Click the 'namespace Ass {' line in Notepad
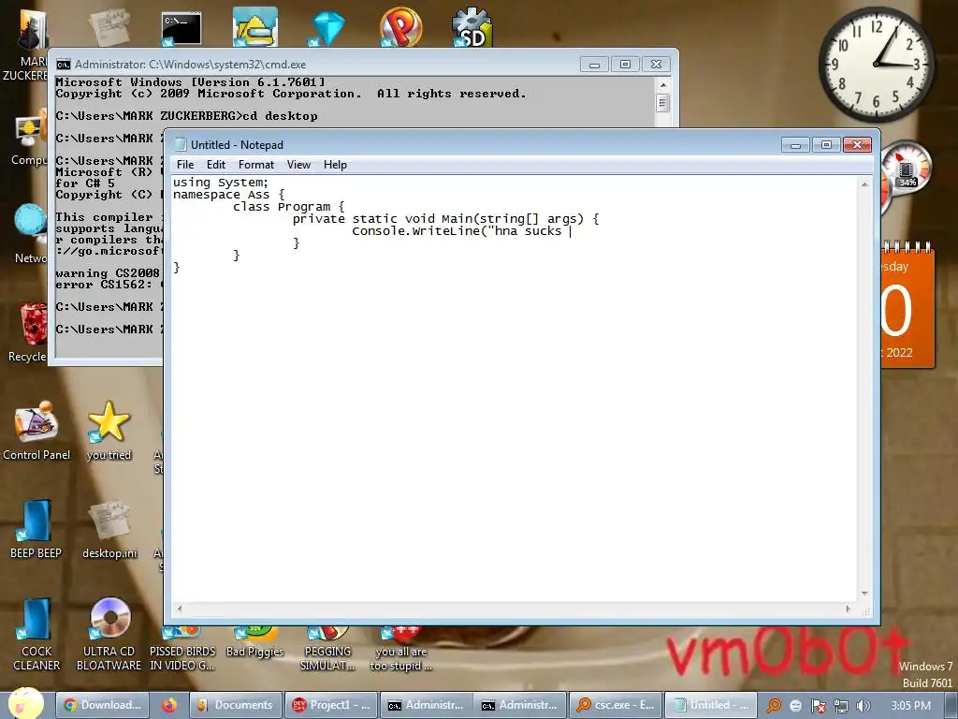The image size is (958, 719). click(228, 195)
